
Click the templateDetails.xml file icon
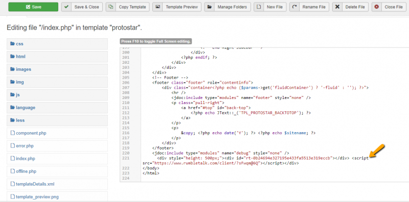[x=12, y=184]
